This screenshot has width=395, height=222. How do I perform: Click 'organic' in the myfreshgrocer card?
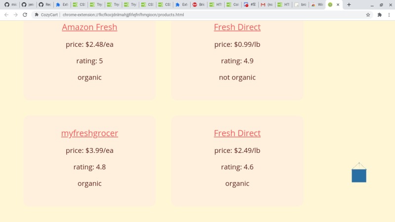(89, 184)
